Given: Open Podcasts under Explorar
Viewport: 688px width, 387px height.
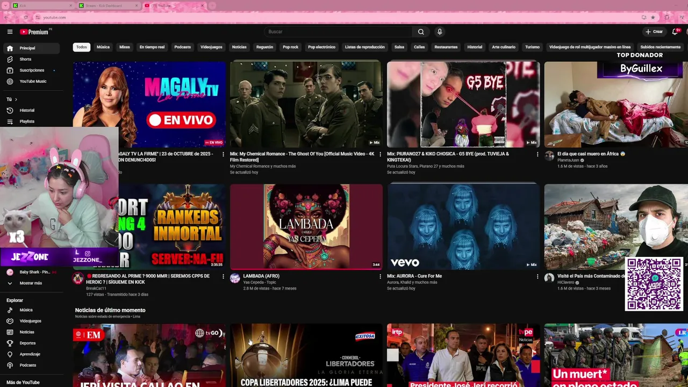Looking at the screenshot, I should pos(33,365).
